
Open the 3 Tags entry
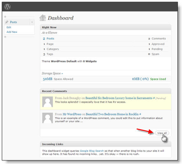[48, 54]
